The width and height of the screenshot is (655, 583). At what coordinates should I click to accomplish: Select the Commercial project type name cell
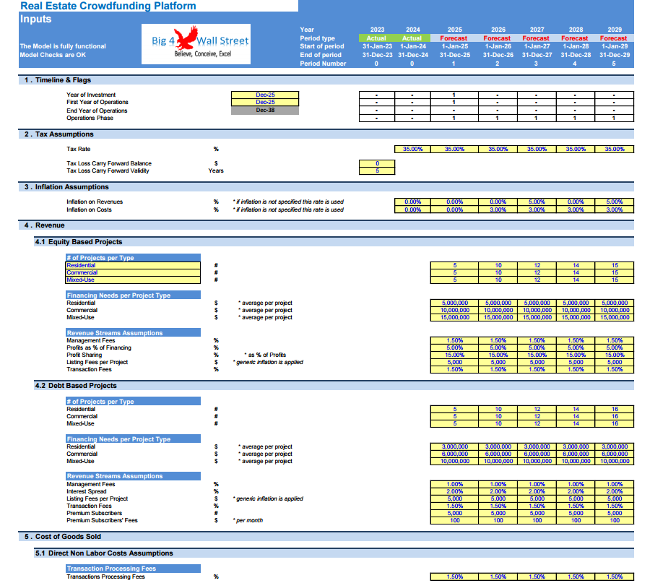[x=133, y=272]
